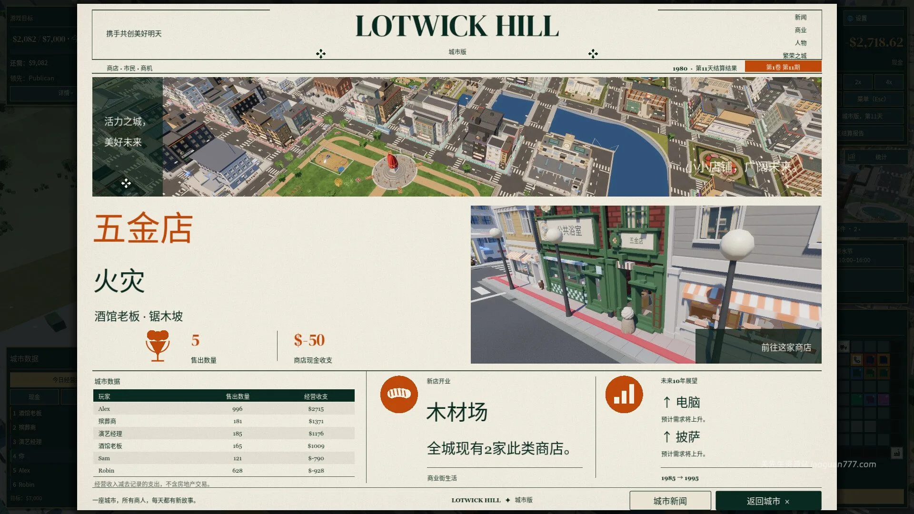Select the 演艺经理 row in the table
The width and height of the screenshot is (914, 514).
pyautogui.click(x=224, y=434)
